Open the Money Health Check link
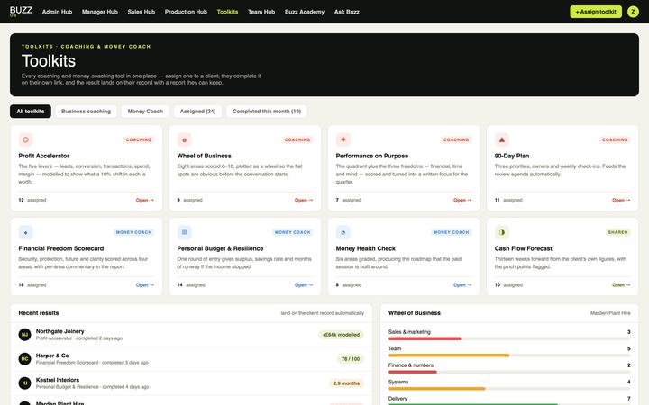The height and width of the screenshot is (405, 649). point(462,284)
